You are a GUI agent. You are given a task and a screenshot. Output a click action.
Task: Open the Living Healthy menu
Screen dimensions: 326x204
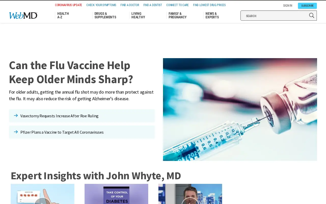click(138, 16)
